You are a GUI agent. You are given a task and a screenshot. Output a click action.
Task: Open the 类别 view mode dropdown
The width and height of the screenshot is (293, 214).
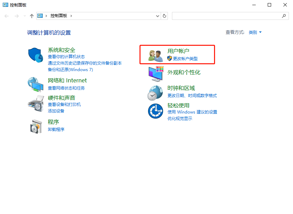(255, 32)
